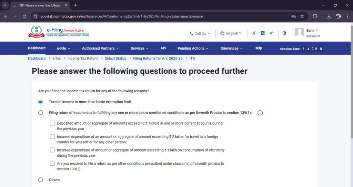The height and width of the screenshot is (187, 353).
Task: Open the English language dropdown
Action: point(231,33)
